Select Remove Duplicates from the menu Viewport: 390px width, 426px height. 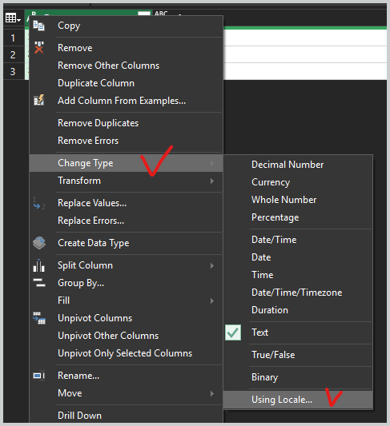click(98, 123)
